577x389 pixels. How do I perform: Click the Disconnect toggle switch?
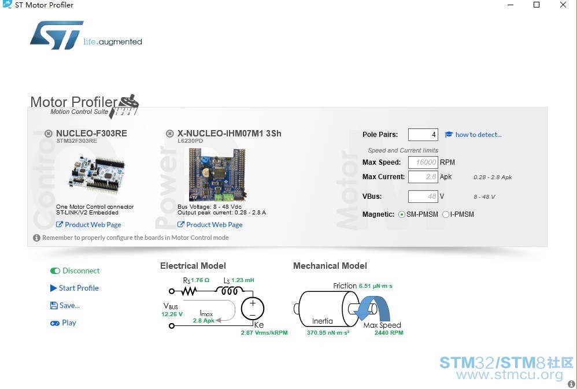coord(55,271)
